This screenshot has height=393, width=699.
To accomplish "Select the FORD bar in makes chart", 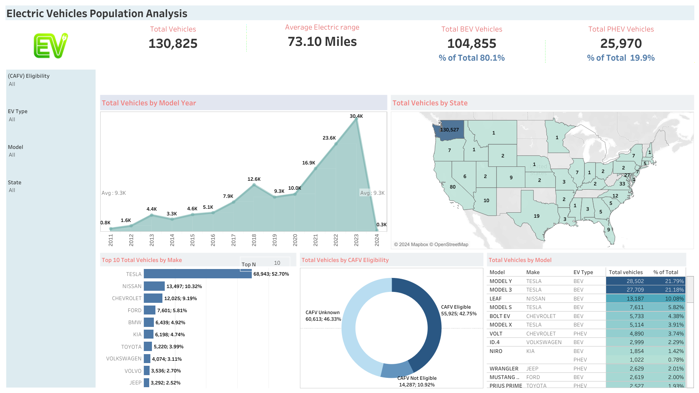I will point(150,310).
